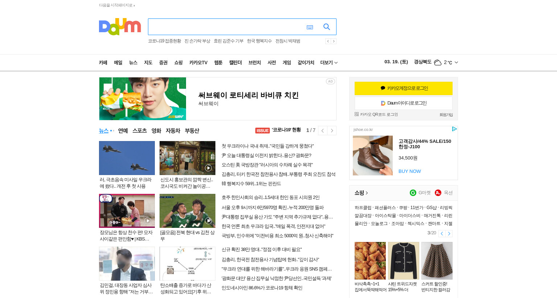557x298 pixels.
Task: Open Auction shopping icon
Action: [438, 193]
